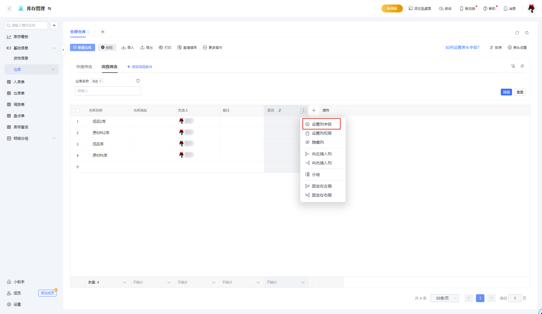542x314 pixels.
Task: Open the 如何设置表头字段? help link
Action: click(462, 47)
